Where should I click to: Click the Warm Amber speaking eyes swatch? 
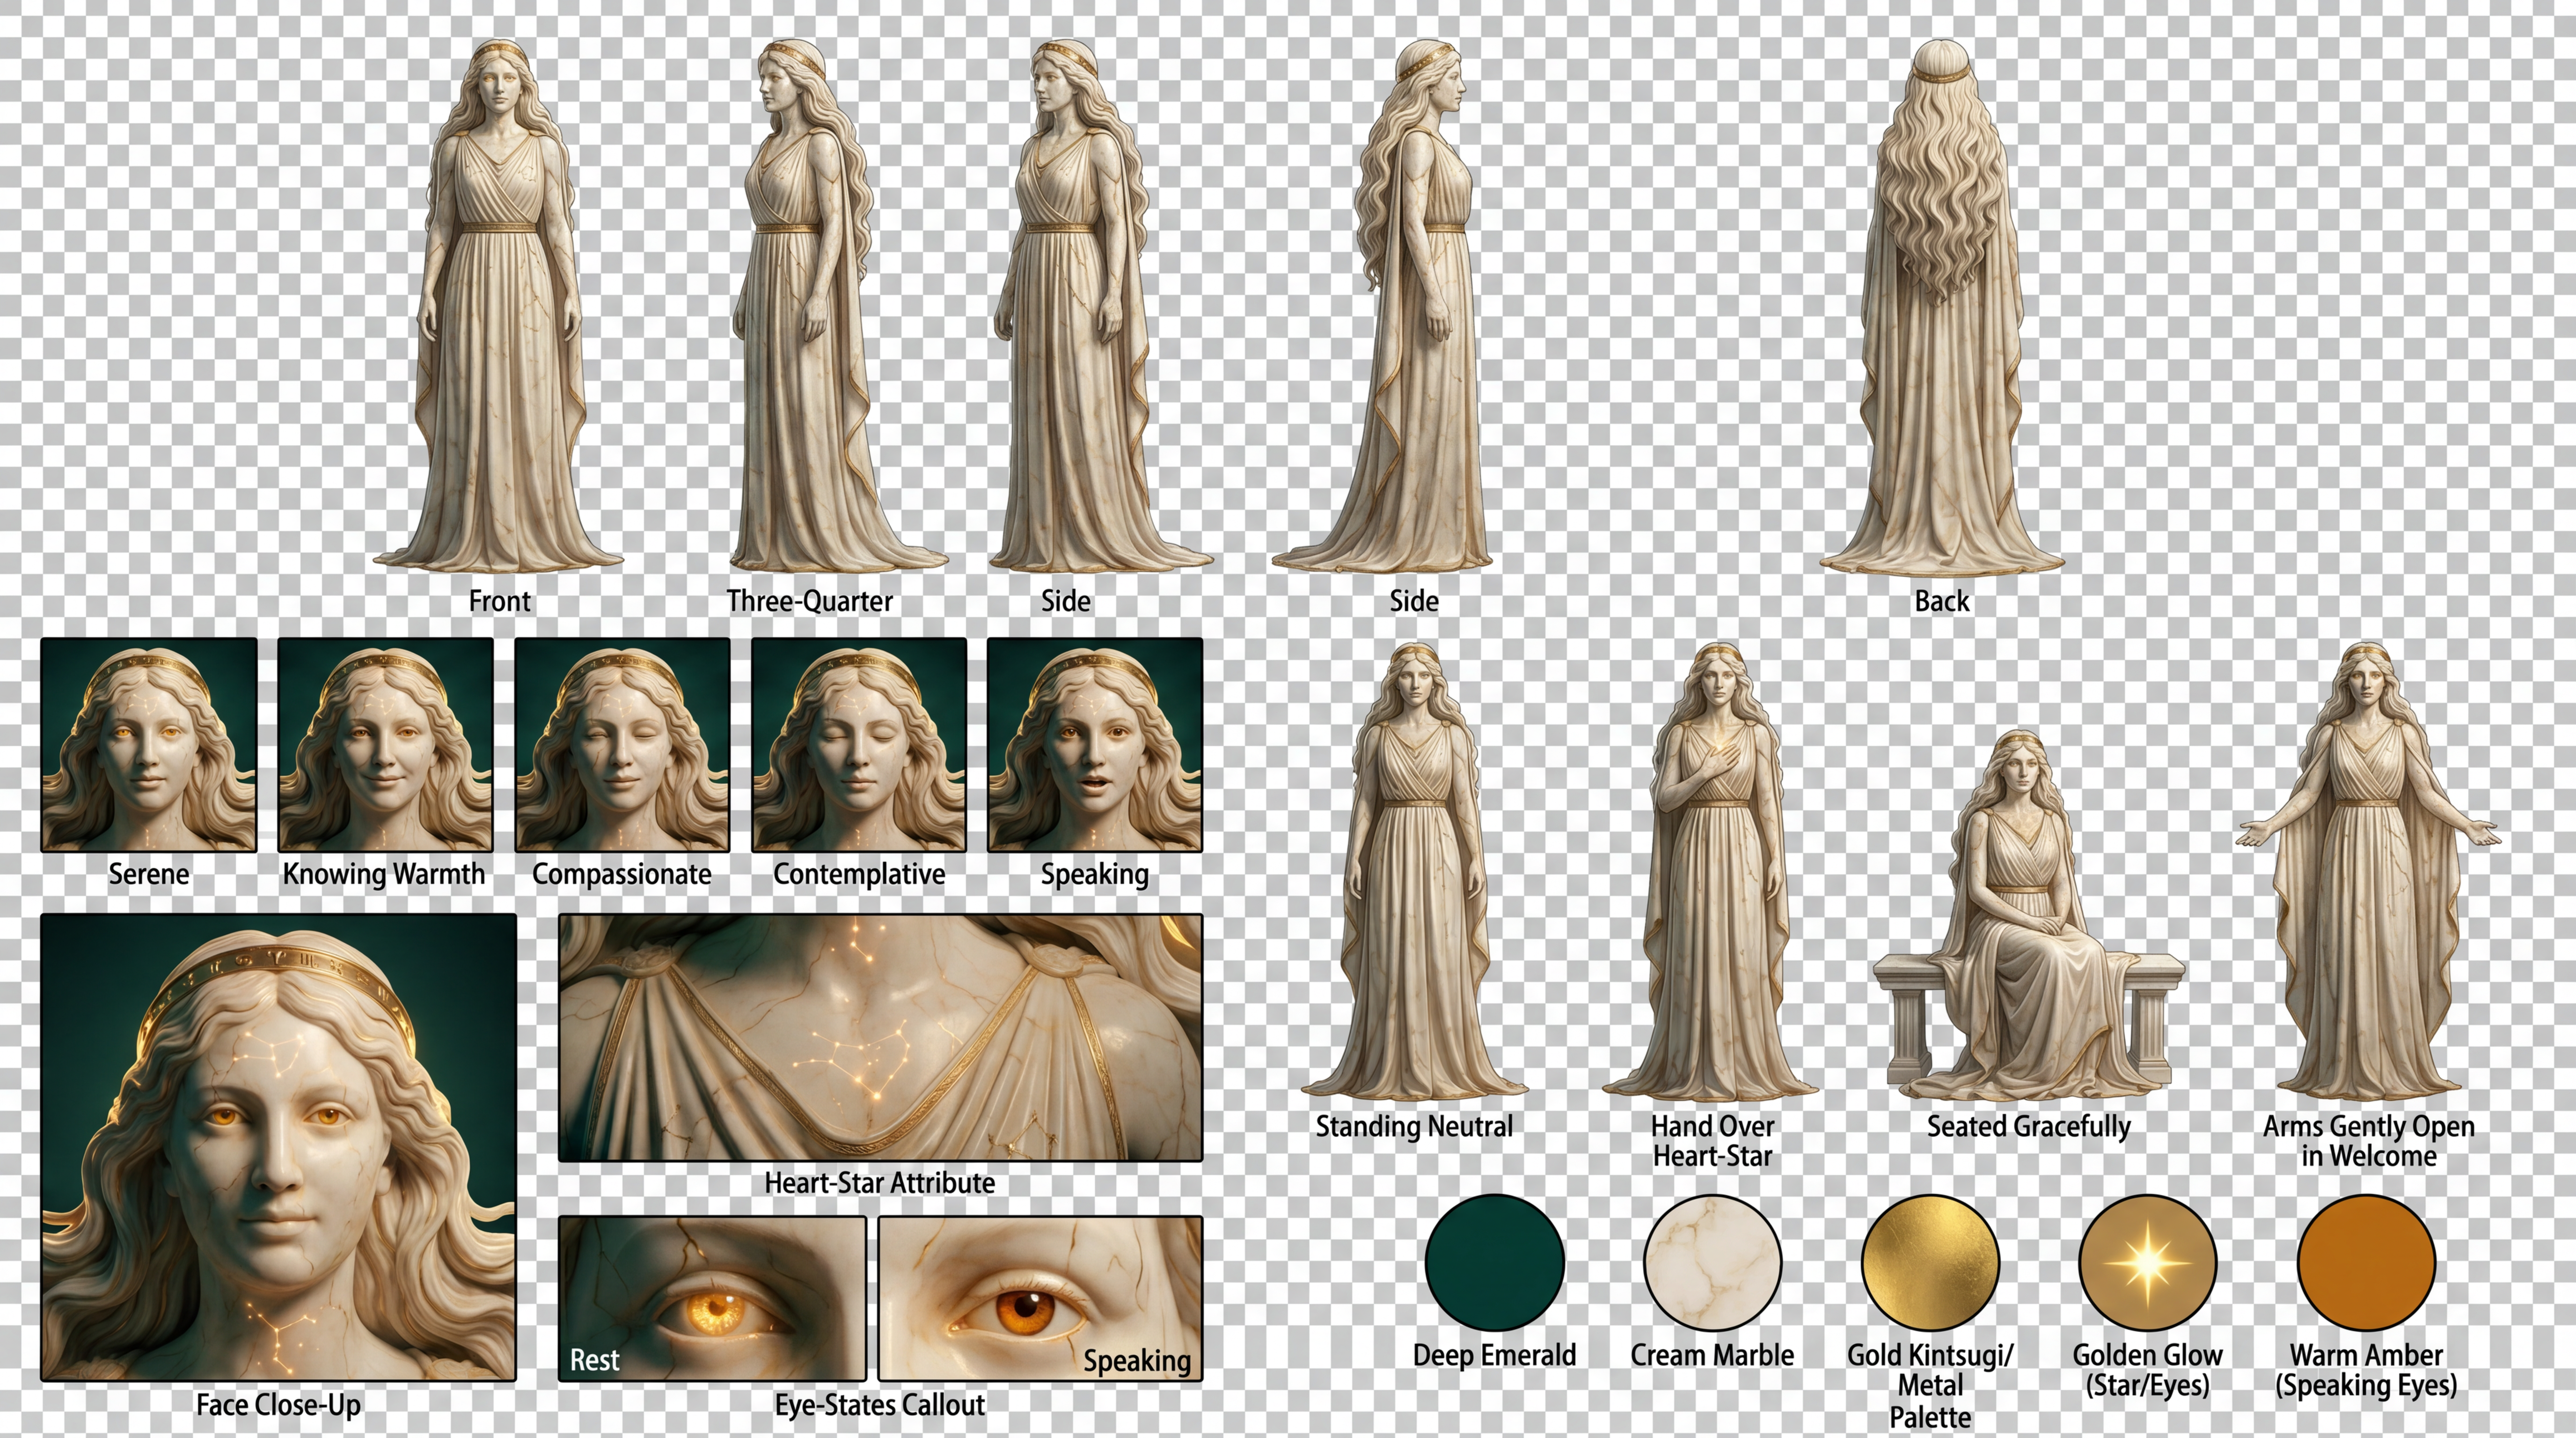[x=2366, y=1262]
